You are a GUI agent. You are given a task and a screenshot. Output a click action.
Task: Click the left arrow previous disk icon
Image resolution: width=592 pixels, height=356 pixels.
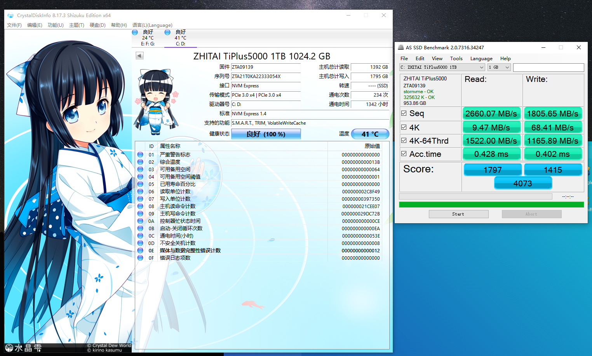139,56
